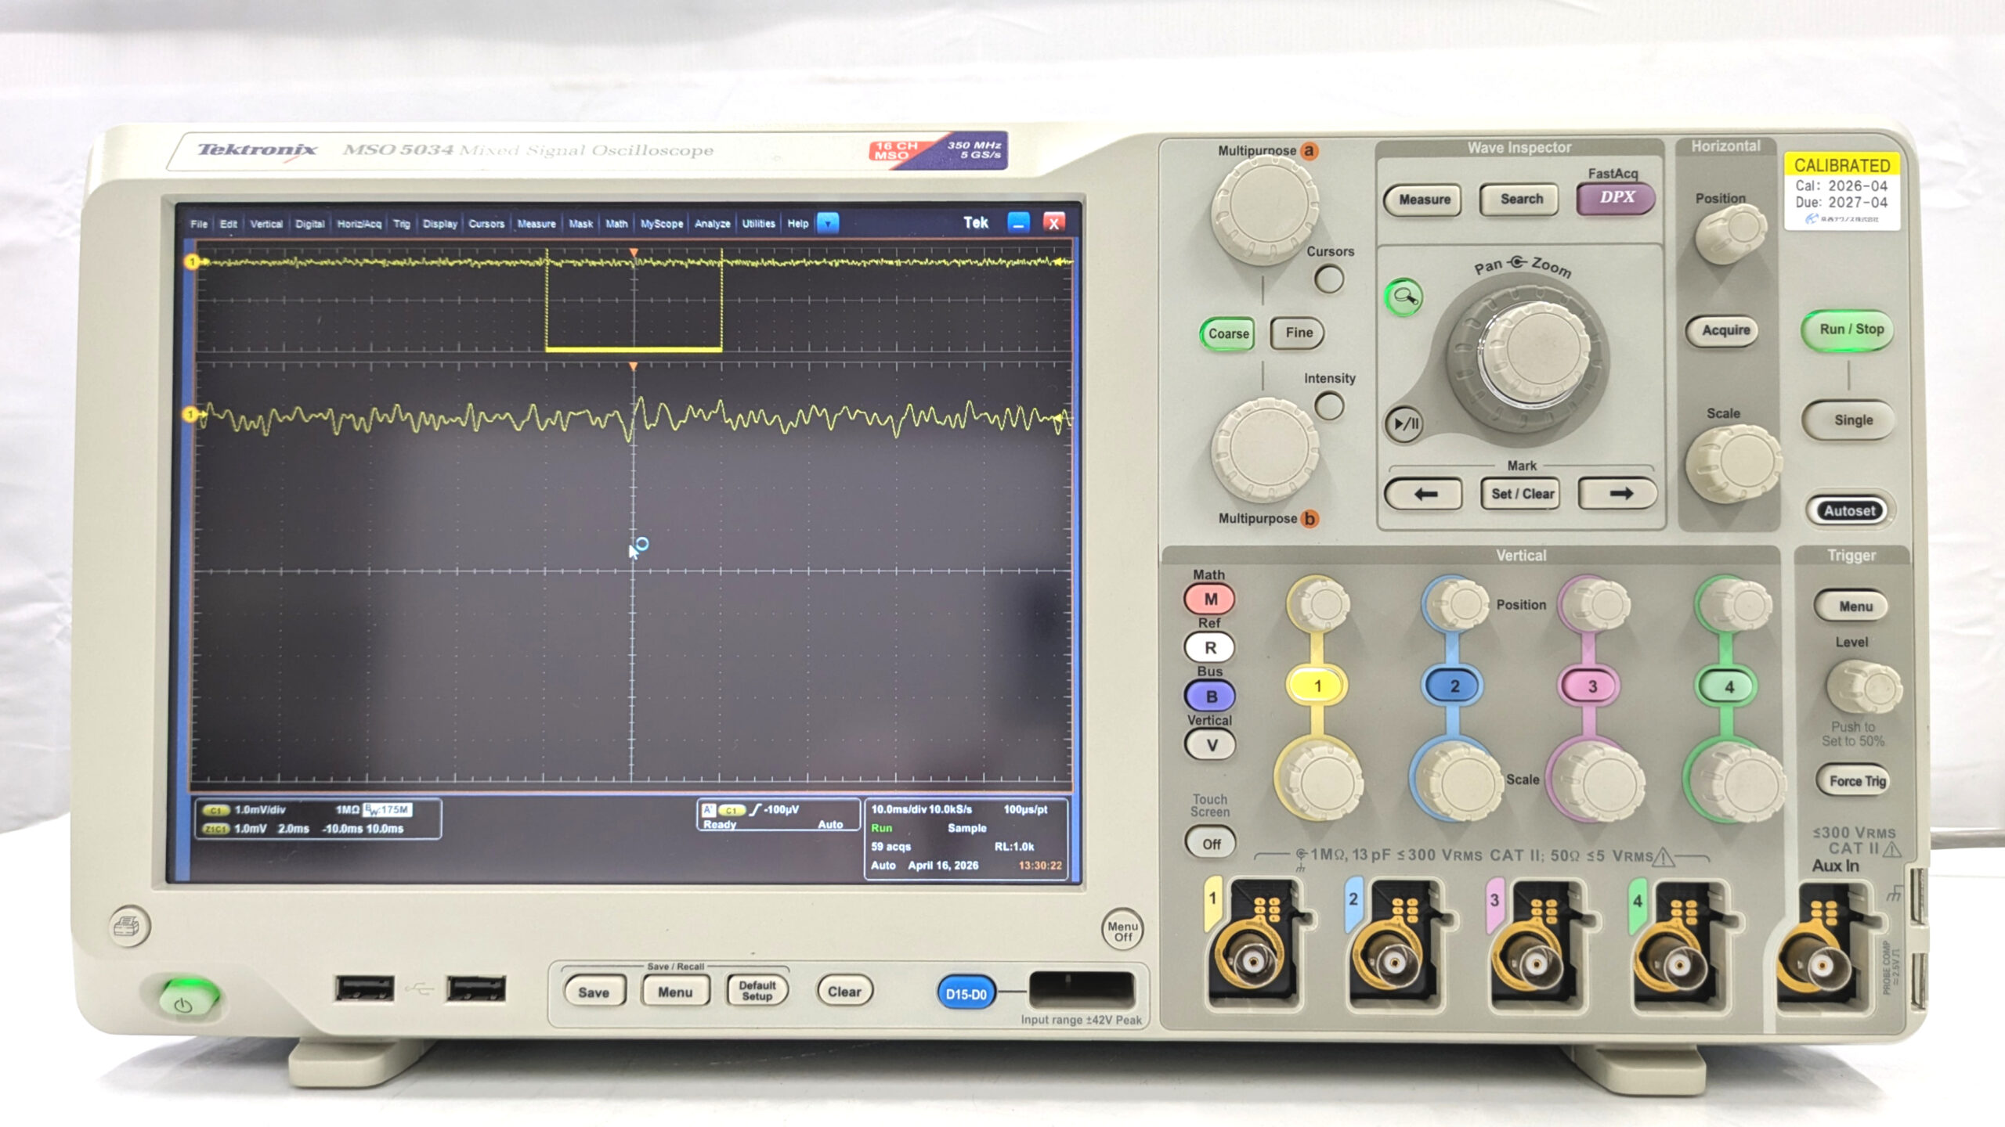2005x1127 pixels.
Task: Push the white Ref R button
Action: 1210,648
